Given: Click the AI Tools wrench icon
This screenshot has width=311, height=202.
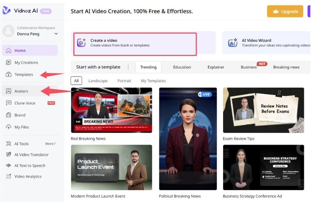Looking at the screenshot, I should pyautogui.click(x=9, y=143).
